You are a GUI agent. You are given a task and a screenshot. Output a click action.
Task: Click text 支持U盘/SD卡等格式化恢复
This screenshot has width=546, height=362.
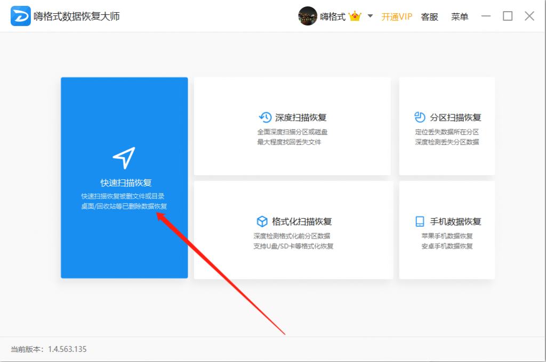(x=293, y=246)
